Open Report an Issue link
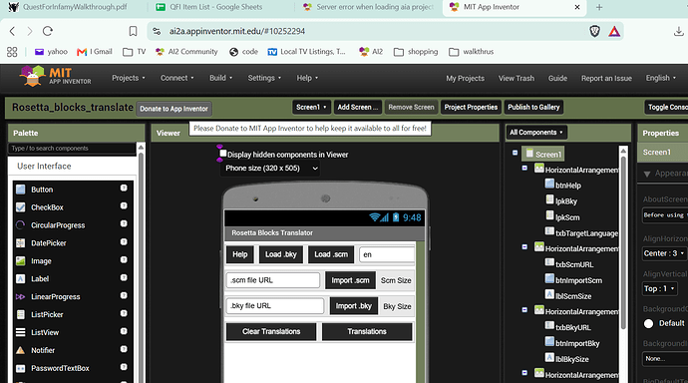Screen dimensions: 688x383 click(x=606, y=78)
